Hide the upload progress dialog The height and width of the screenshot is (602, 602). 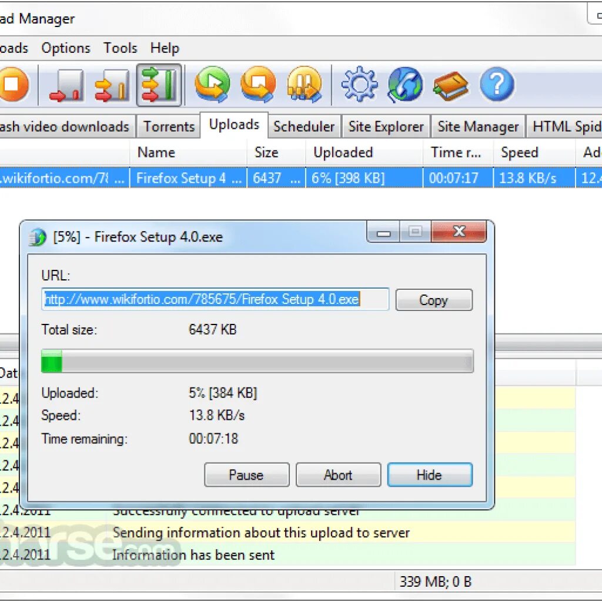point(430,475)
